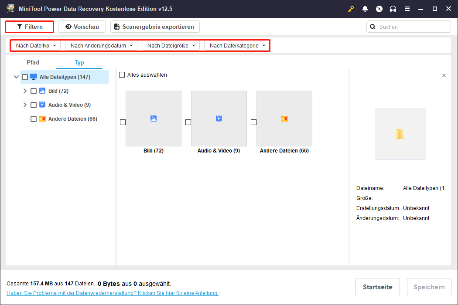Check the Andere Dateien (66) tree checkbox

tap(34, 119)
